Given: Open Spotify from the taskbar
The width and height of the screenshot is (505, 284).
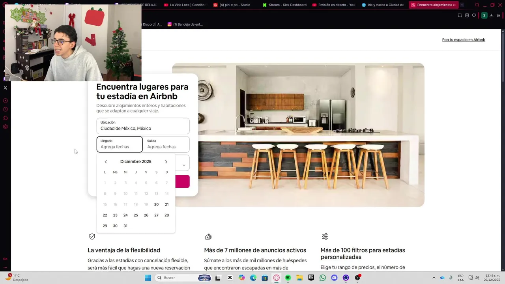Looking at the screenshot, I should (x=288, y=278).
